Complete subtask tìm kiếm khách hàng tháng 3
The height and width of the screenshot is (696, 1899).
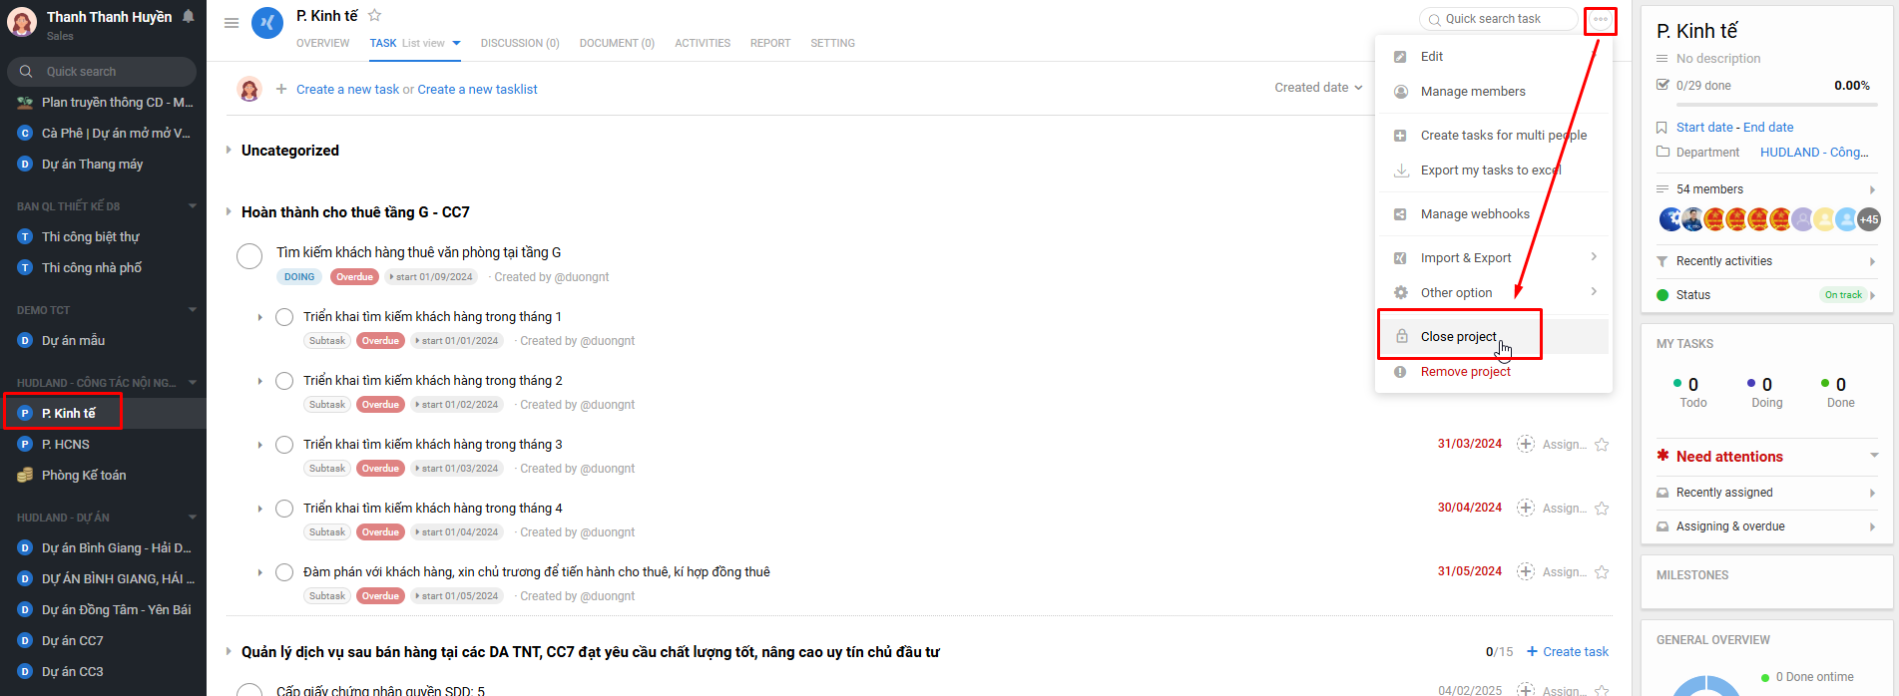[x=284, y=445]
